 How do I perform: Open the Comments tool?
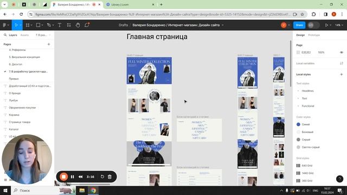87,25
